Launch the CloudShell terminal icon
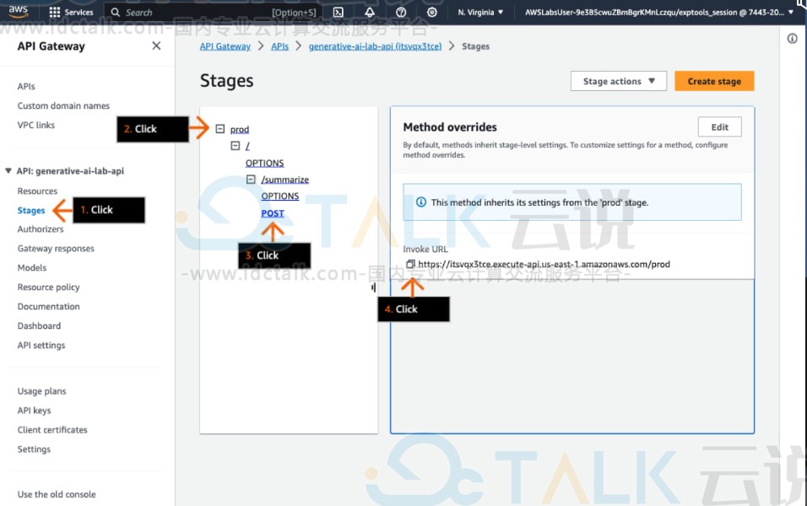The width and height of the screenshot is (807, 506). [339, 13]
